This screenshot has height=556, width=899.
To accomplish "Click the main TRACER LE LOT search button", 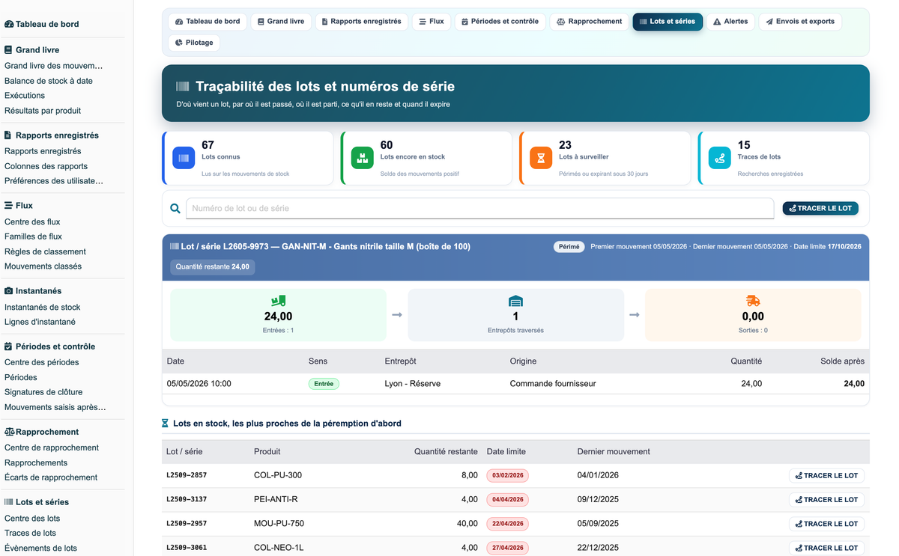I will pyautogui.click(x=820, y=208).
